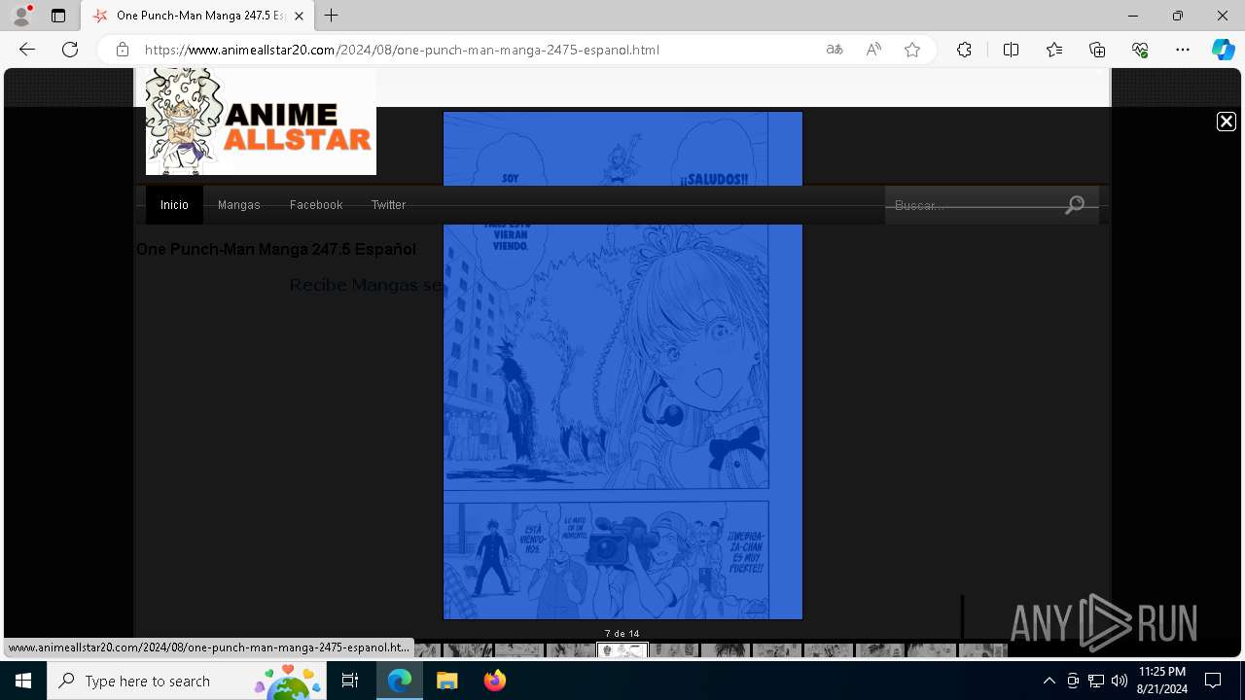This screenshot has width=1245, height=700.
Task: Open the Twitter menu link
Action: (388, 205)
